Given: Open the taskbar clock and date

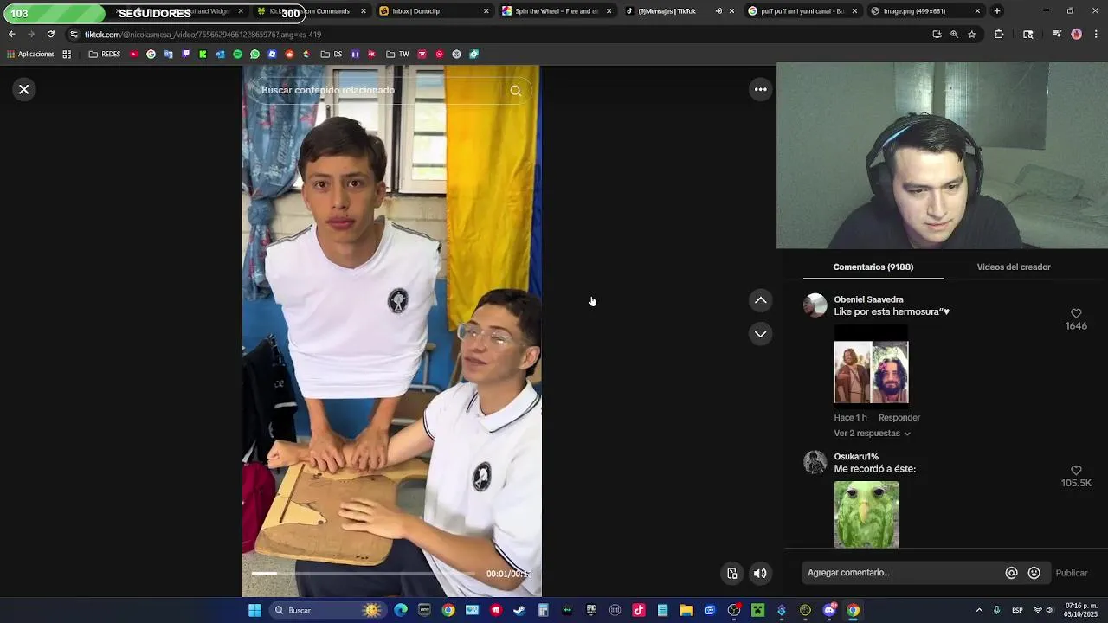Looking at the screenshot, I should 1080,610.
